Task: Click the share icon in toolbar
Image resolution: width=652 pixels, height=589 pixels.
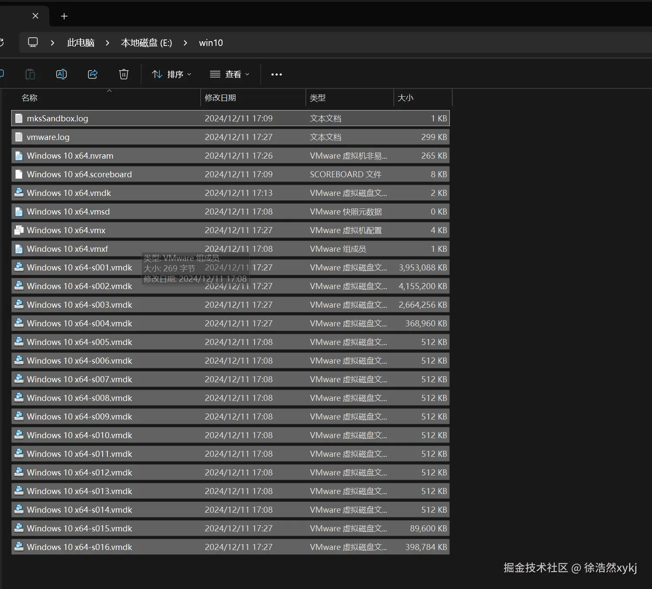Action: click(x=93, y=74)
